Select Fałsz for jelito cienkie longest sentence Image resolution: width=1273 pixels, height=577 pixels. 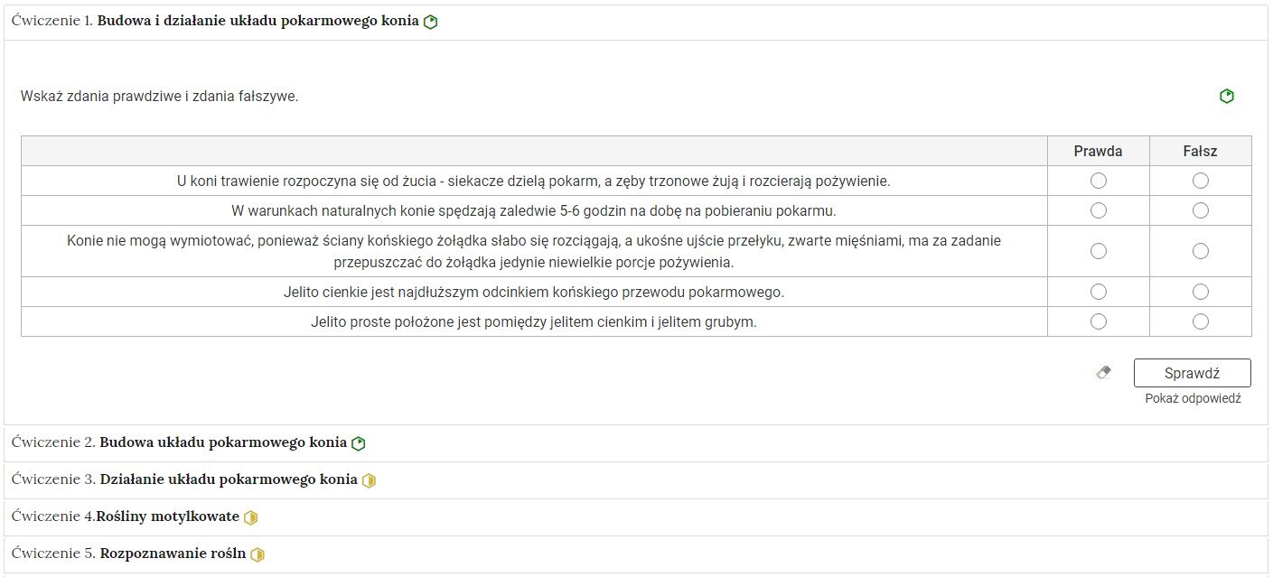[1200, 292]
